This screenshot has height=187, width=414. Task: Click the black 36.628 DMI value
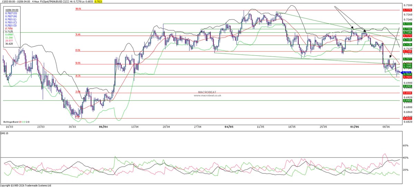[x=9, y=44]
